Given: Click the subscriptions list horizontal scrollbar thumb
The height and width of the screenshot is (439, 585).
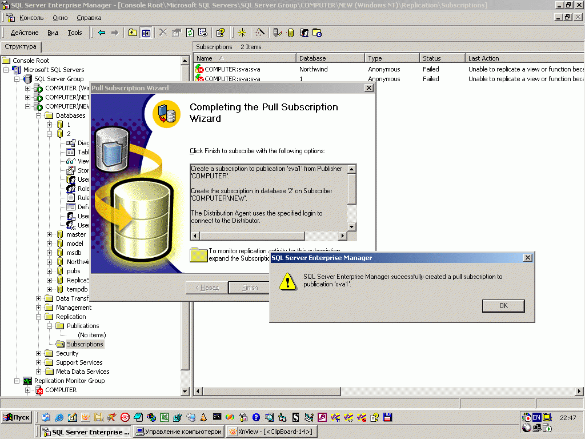Looking at the screenshot, I should (271, 392).
